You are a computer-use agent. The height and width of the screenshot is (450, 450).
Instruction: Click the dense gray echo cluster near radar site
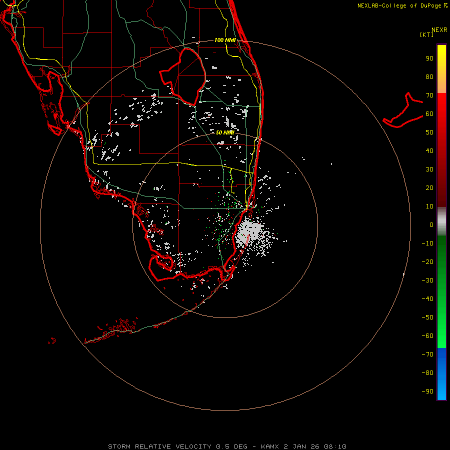pos(248,232)
